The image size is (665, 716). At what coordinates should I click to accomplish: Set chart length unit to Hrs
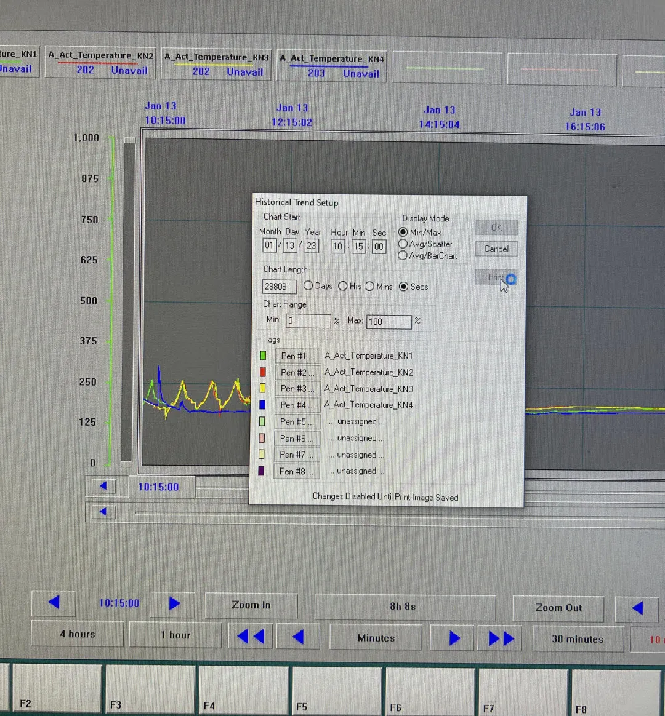[343, 286]
